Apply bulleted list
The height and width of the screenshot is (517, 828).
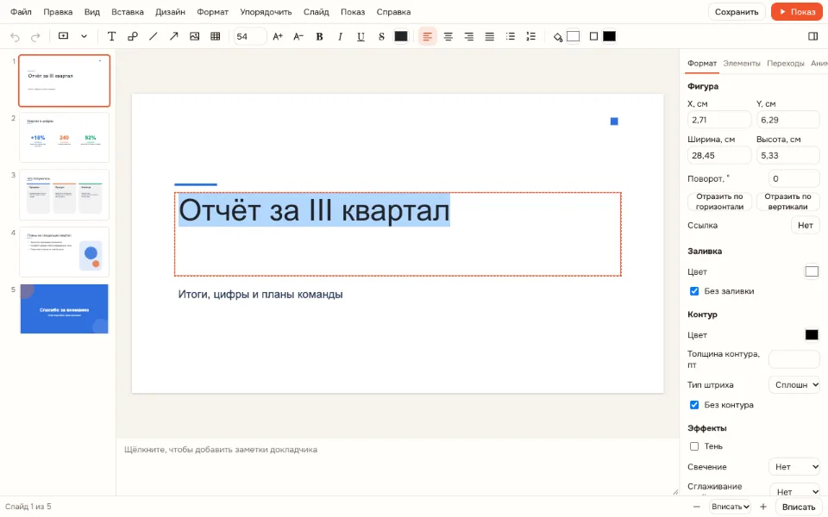510,36
